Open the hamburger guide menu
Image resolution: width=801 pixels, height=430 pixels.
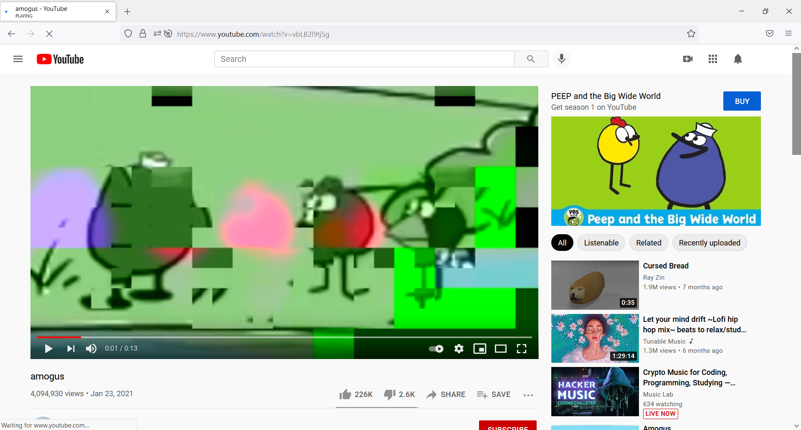18,59
